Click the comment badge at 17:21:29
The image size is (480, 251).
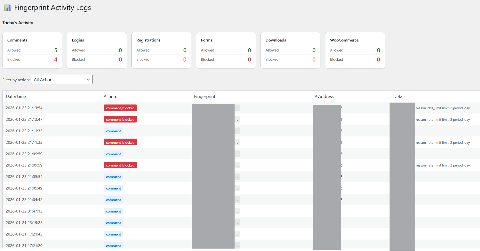click(113, 246)
